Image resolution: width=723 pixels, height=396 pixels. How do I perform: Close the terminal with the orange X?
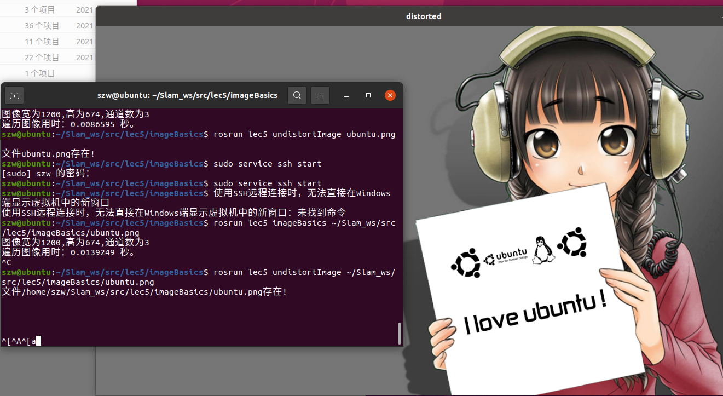[390, 95]
